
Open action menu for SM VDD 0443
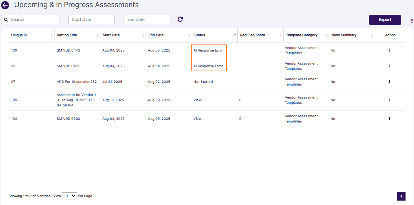coord(389,50)
